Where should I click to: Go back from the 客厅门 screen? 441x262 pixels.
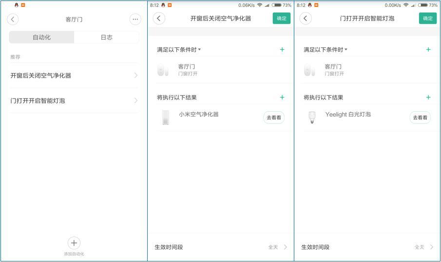(13, 20)
